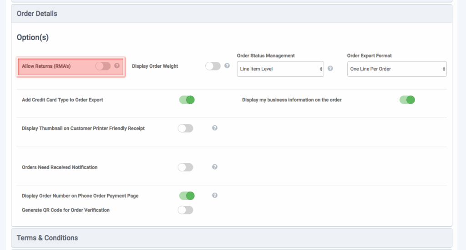Click the Generate QR Code label text

[x=66, y=210]
